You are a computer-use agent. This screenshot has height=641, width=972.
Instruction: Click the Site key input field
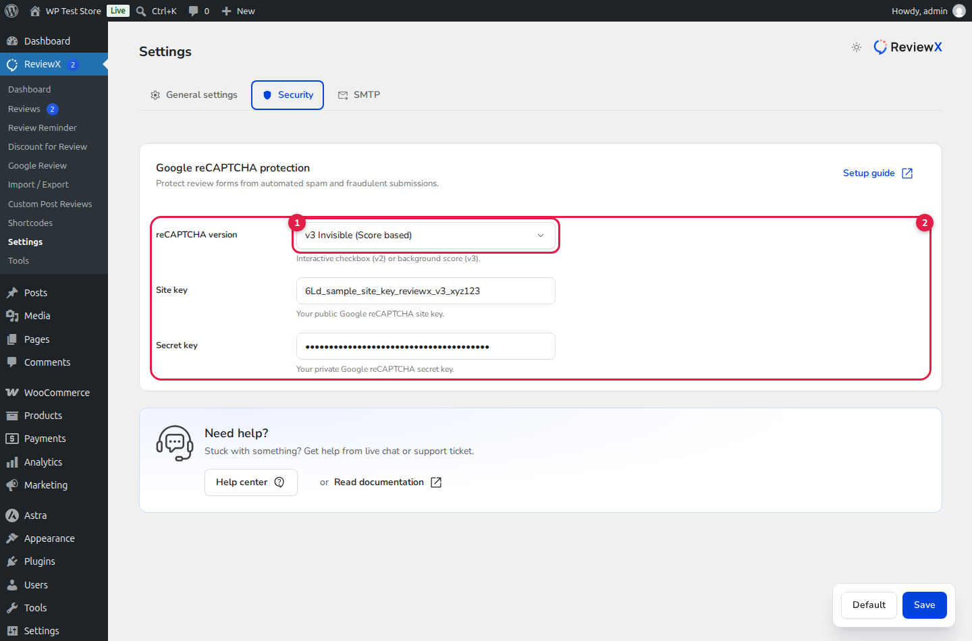[426, 291]
